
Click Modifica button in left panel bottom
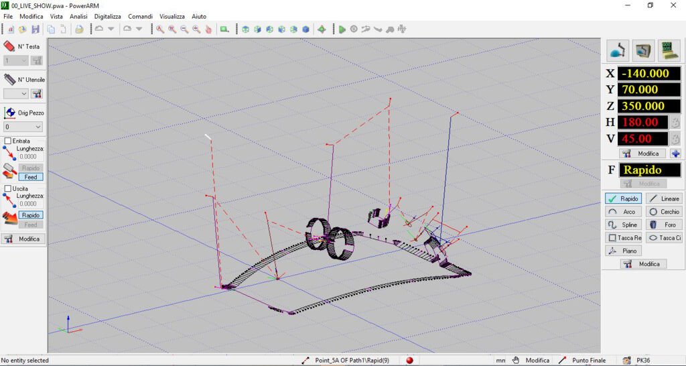click(23, 239)
